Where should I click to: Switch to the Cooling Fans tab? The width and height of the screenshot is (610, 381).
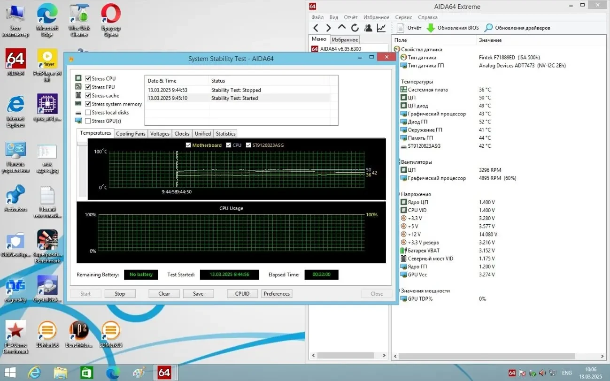(x=130, y=133)
